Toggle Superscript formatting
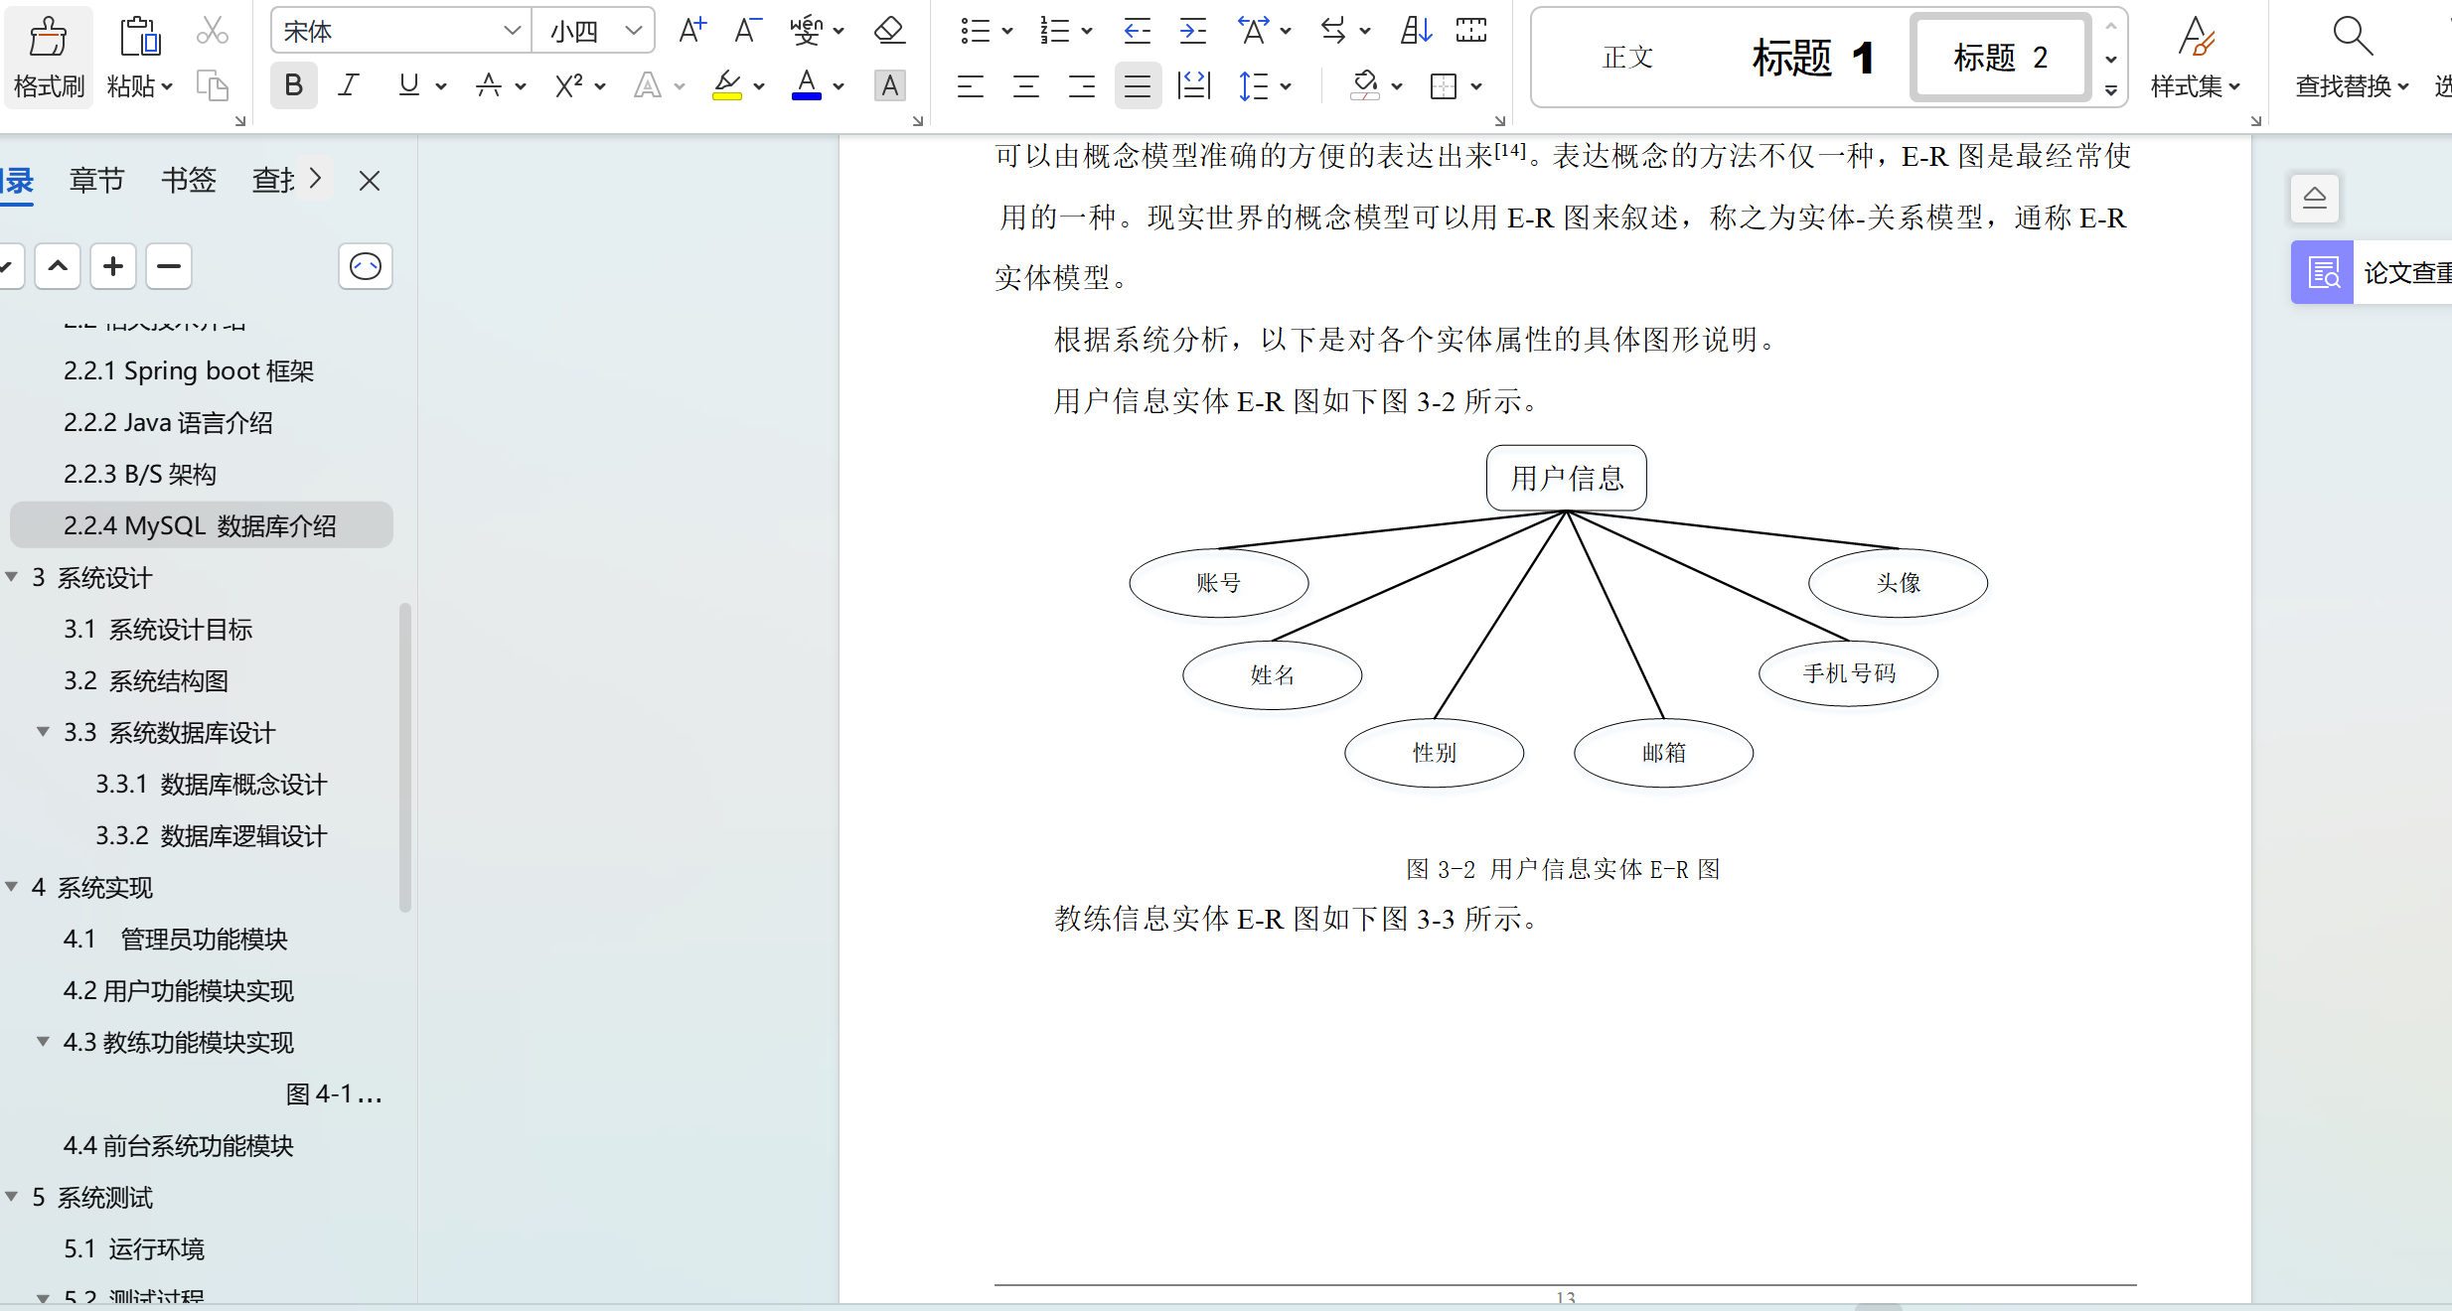 (x=568, y=86)
